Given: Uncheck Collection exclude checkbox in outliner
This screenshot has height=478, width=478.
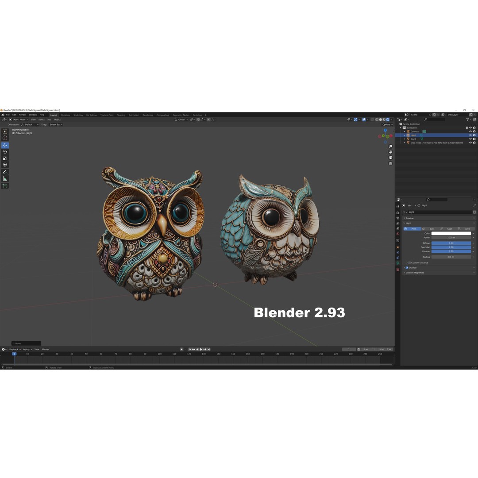Looking at the screenshot, I should 467,128.
